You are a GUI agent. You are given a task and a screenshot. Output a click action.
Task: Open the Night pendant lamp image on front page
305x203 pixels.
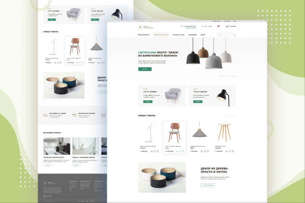tap(199, 130)
